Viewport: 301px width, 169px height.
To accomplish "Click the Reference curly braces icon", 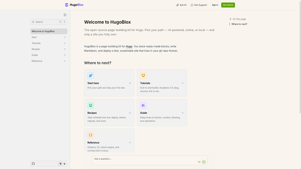I will (x=91, y=135).
